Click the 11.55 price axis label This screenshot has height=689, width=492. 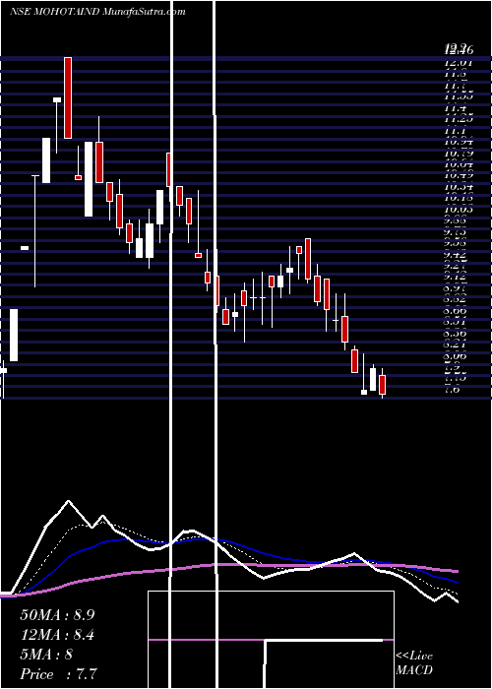coord(459,96)
